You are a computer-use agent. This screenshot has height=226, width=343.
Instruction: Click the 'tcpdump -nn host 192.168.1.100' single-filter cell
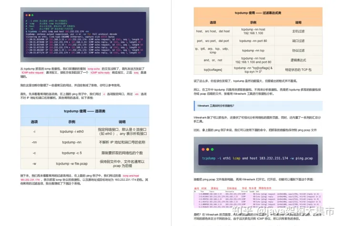pos(253,31)
